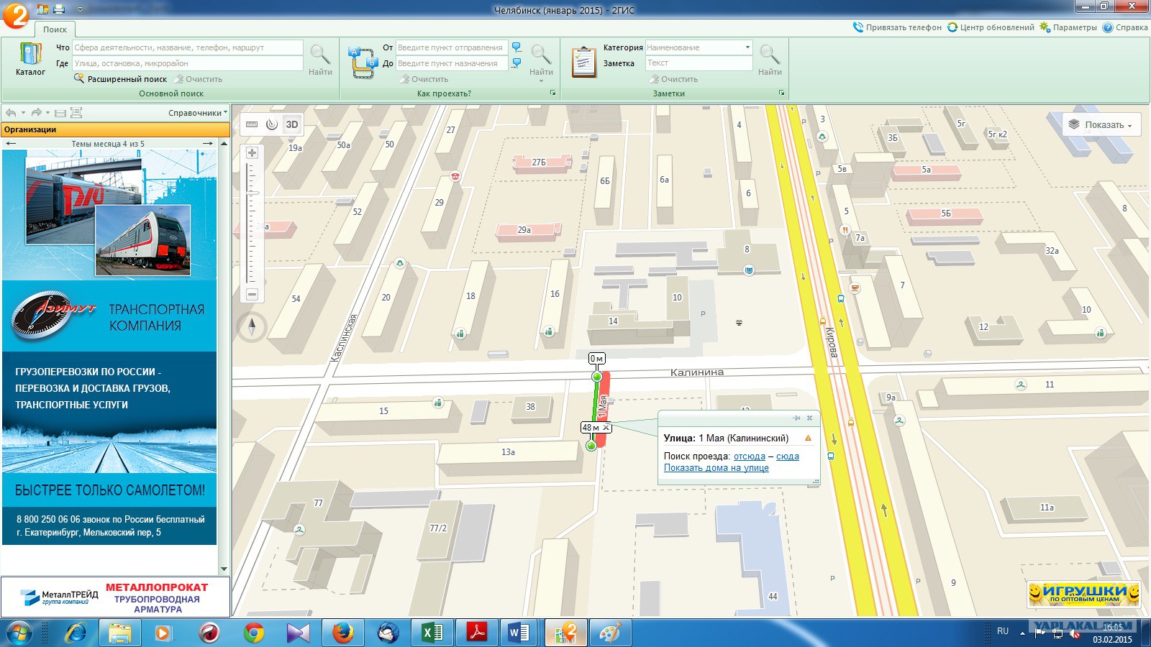Click the Где location input field
This screenshot has height=647, width=1151.
click(188, 63)
